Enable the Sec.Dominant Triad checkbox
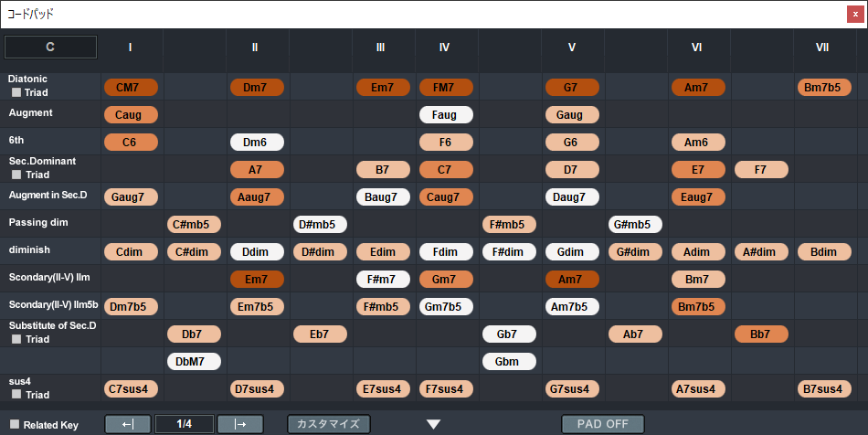 pyautogui.click(x=16, y=175)
